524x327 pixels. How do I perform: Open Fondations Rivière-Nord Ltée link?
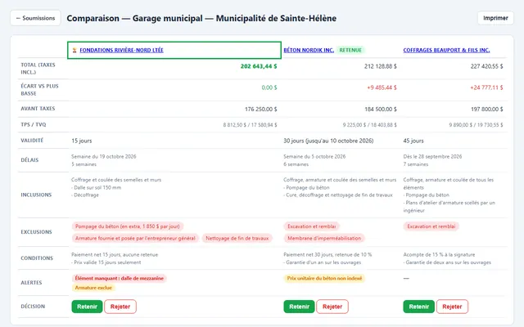(x=121, y=51)
